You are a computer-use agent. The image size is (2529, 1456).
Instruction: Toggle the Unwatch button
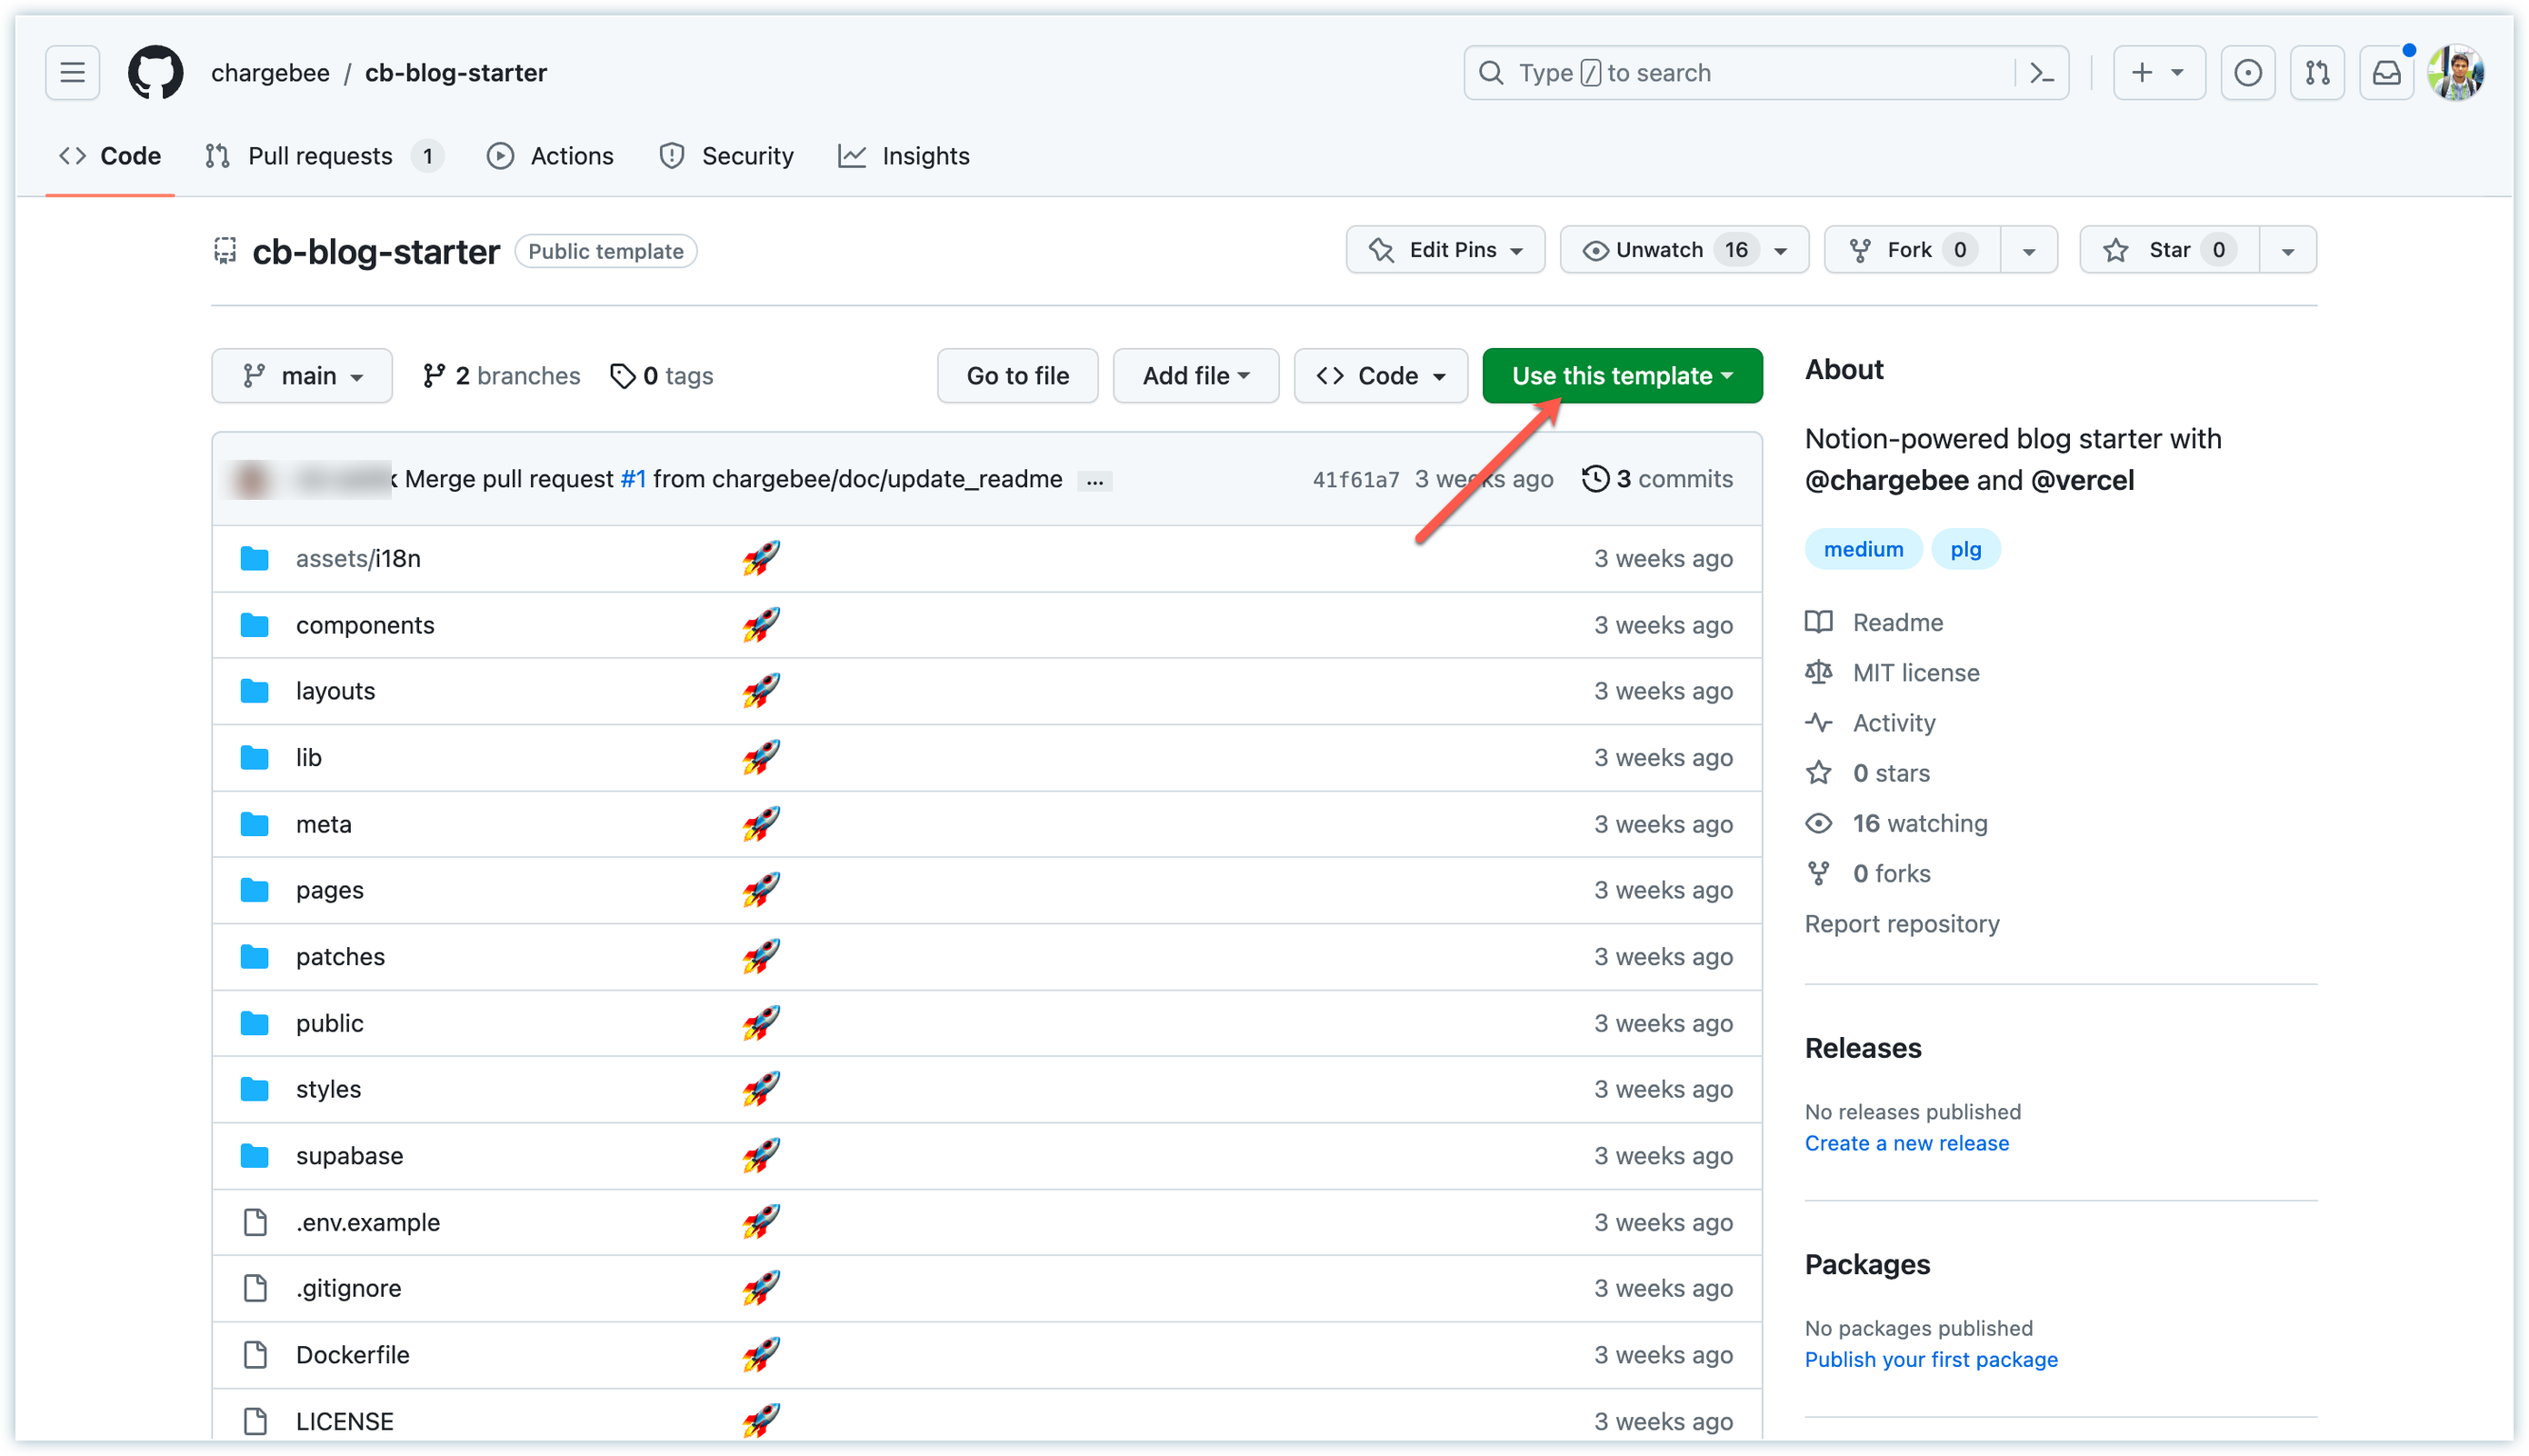(x=1660, y=250)
